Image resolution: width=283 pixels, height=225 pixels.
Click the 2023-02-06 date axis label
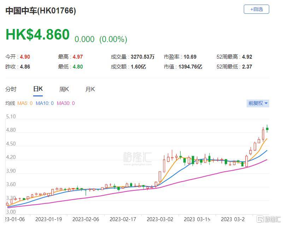[x=86, y=219]
